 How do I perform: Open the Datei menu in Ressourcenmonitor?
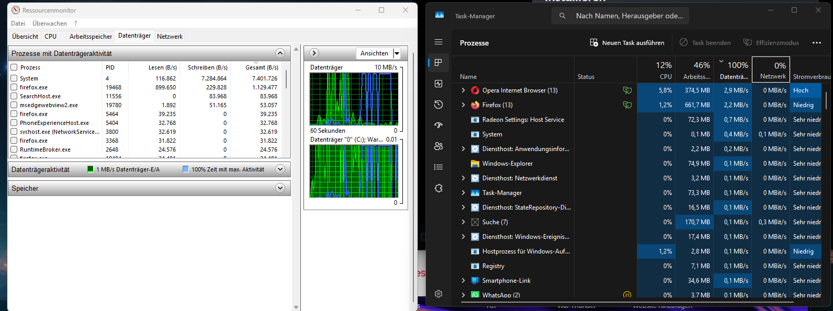[18, 24]
